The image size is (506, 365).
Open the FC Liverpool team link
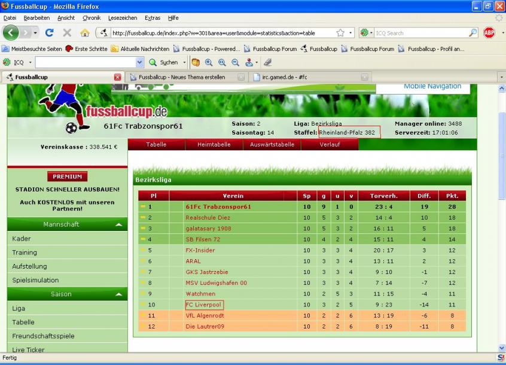pos(204,305)
